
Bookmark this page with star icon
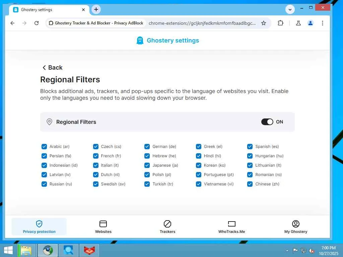[264, 23]
